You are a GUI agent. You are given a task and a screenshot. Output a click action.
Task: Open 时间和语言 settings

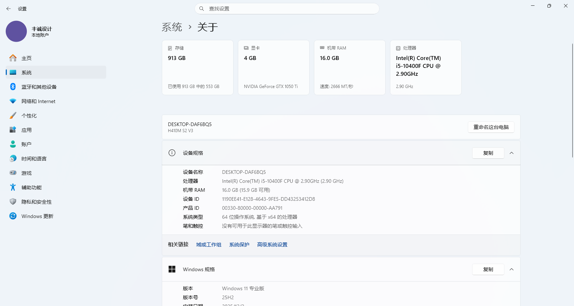[x=56, y=158]
